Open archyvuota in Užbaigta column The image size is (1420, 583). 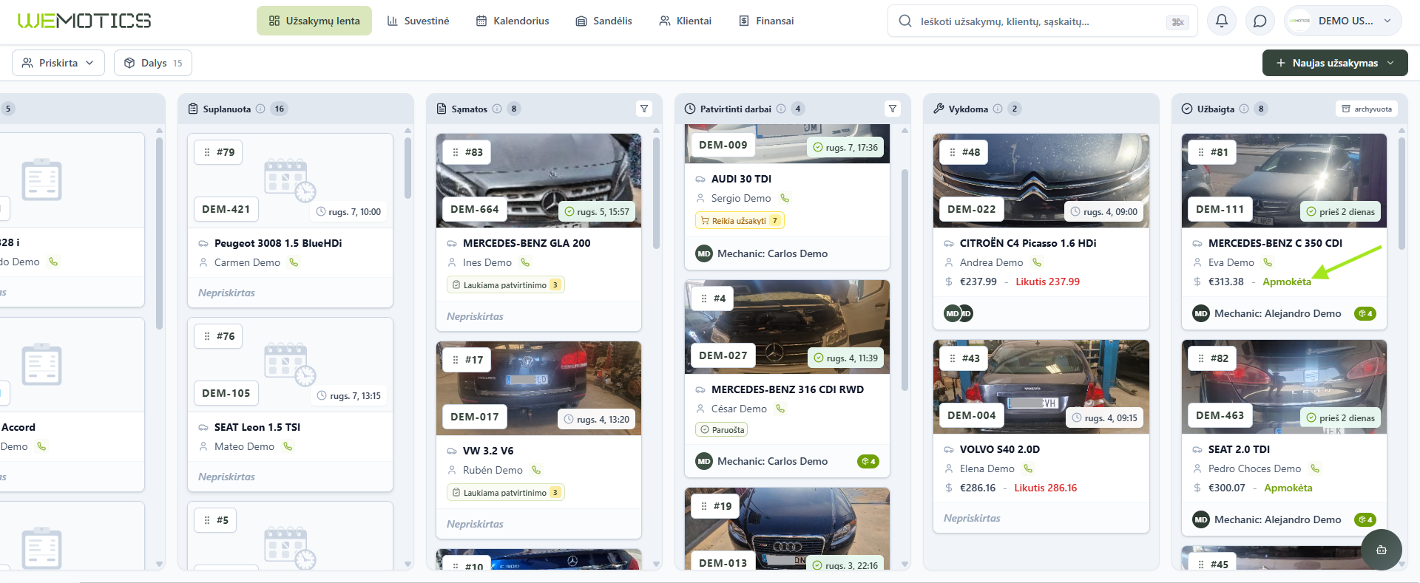1367,109
